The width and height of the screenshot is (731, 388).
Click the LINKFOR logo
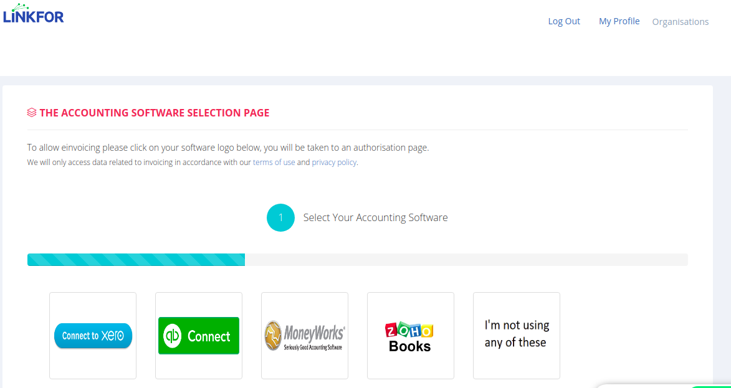click(33, 14)
